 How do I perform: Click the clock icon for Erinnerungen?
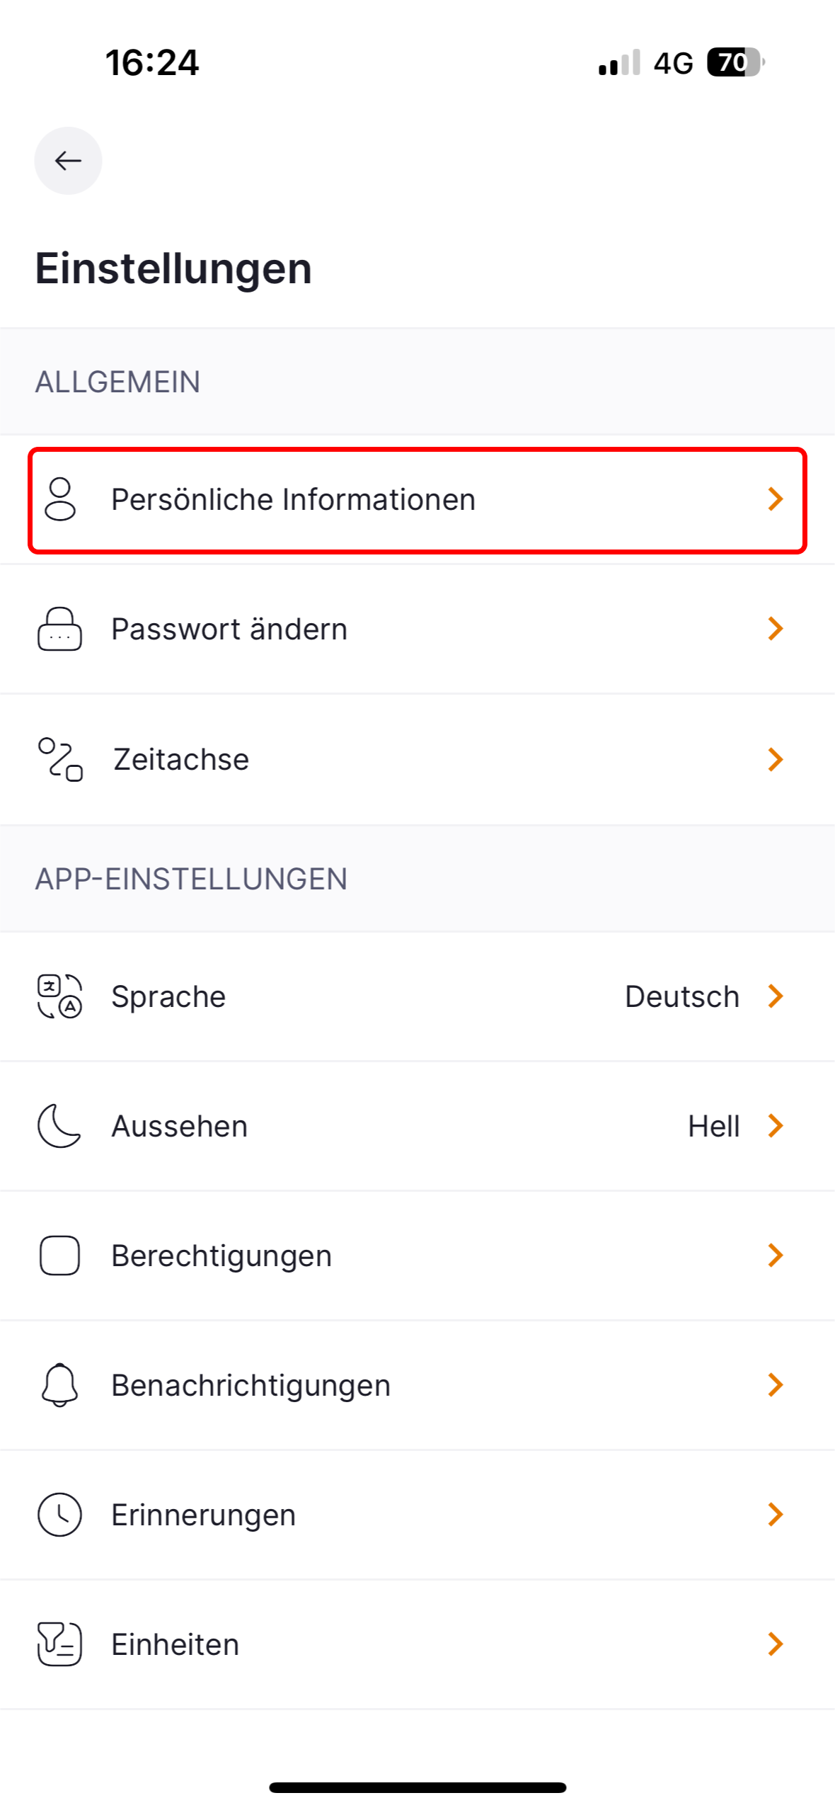click(x=60, y=1515)
